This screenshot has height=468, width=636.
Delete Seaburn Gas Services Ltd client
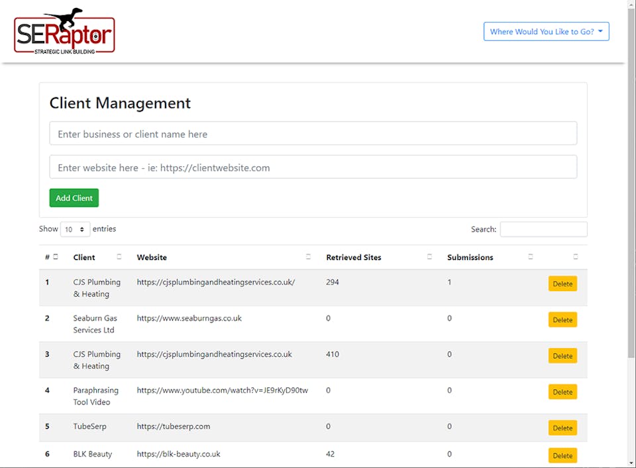[x=562, y=320]
